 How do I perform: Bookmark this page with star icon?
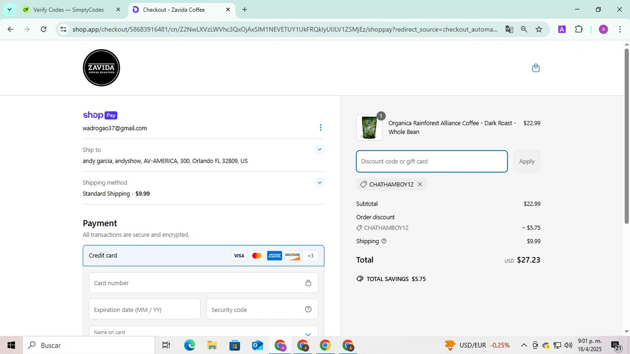[539, 29]
